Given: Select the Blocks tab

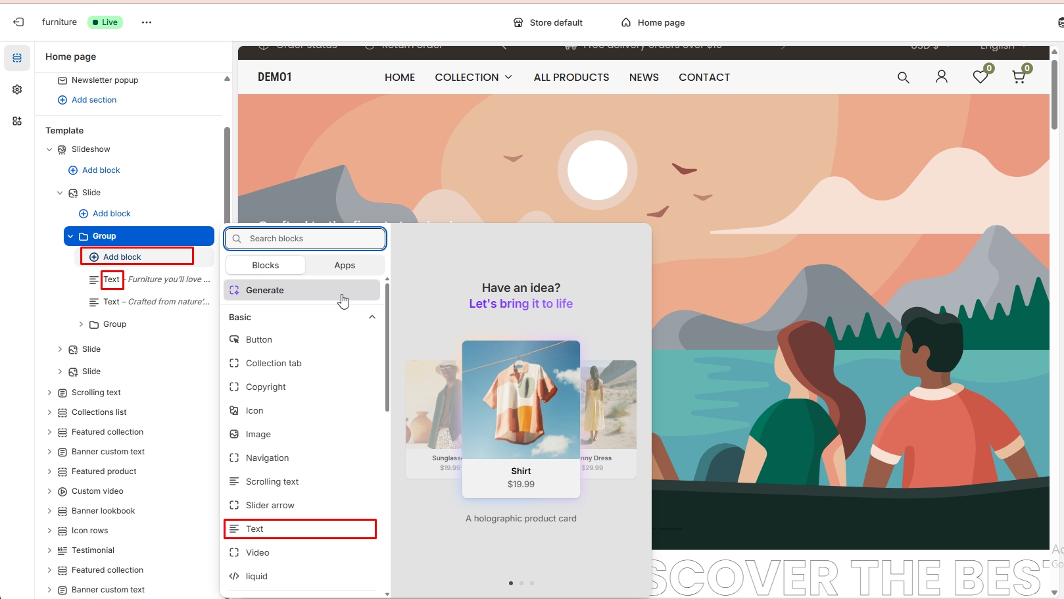Looking at the screenshot, I should click(x=265, y=265).
